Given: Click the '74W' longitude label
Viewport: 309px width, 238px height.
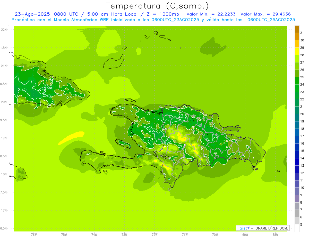Looking at the screenshot, I should pyautogui.click(x=94, y=235).
